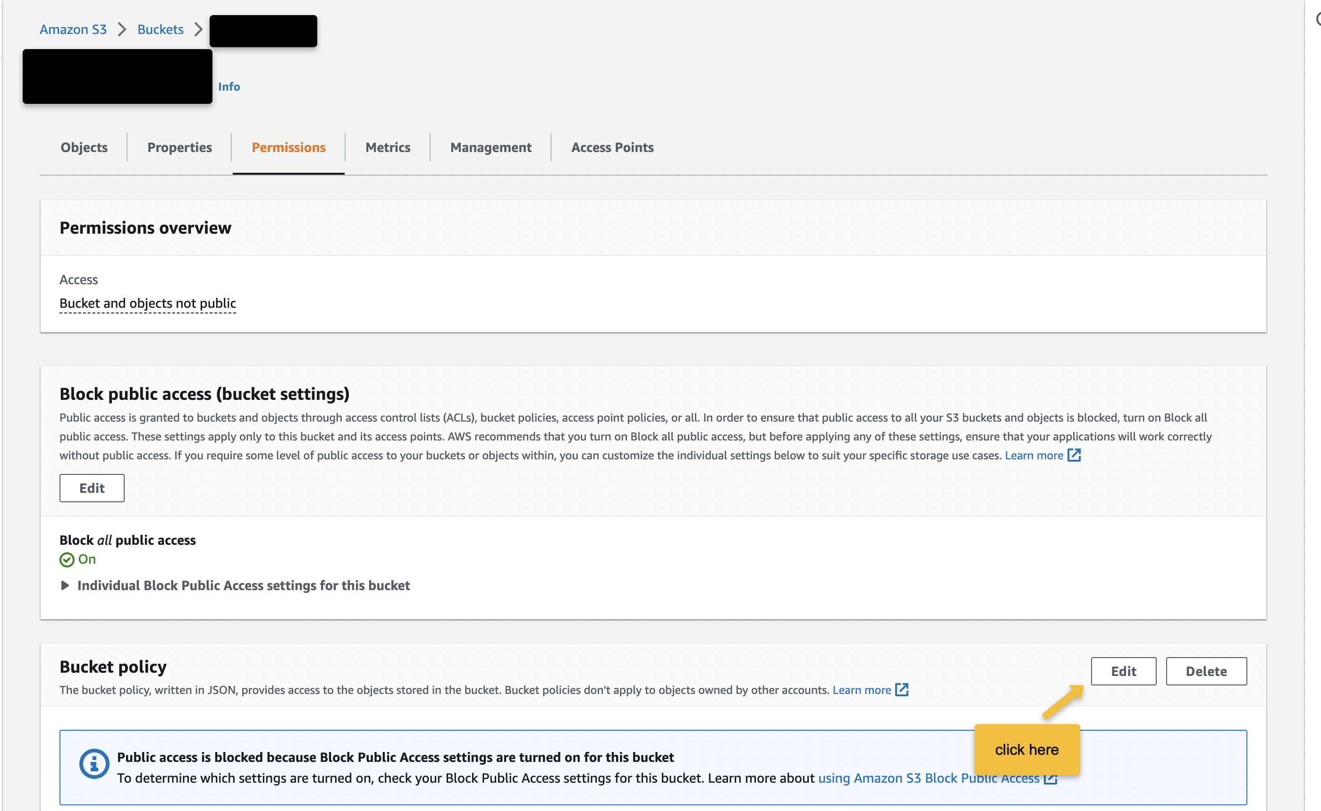Screen dimensions: 1321x811
Task: Select the Metrics tab
Action: click(387, 147)
